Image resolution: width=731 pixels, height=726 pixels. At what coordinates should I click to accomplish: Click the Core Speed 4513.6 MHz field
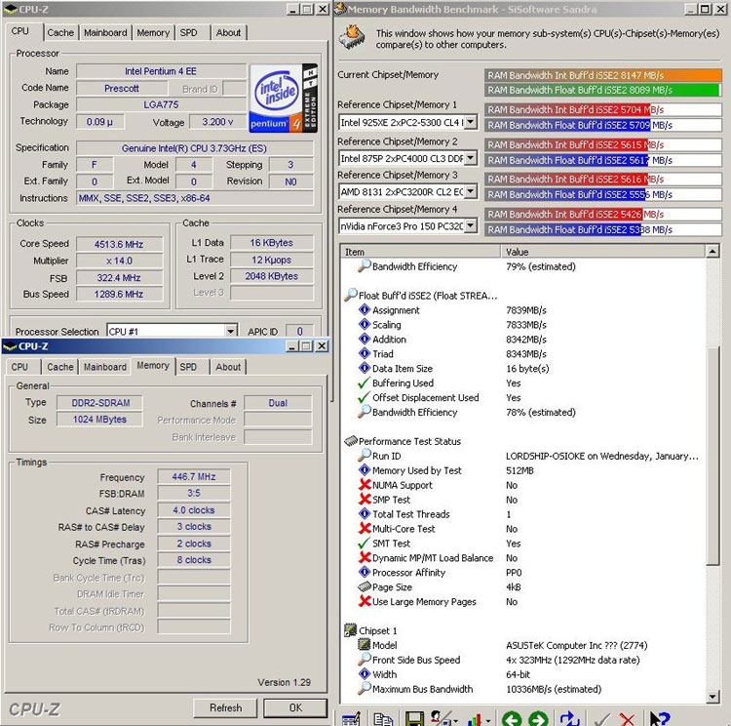[119, 244]
